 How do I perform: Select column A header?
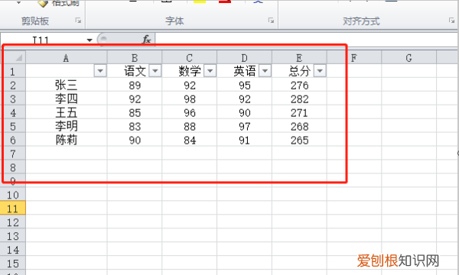point(67,57)
